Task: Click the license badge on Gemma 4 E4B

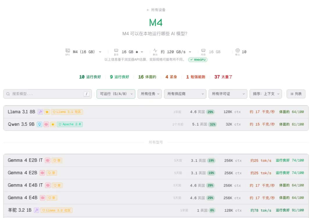Action: 52,198
